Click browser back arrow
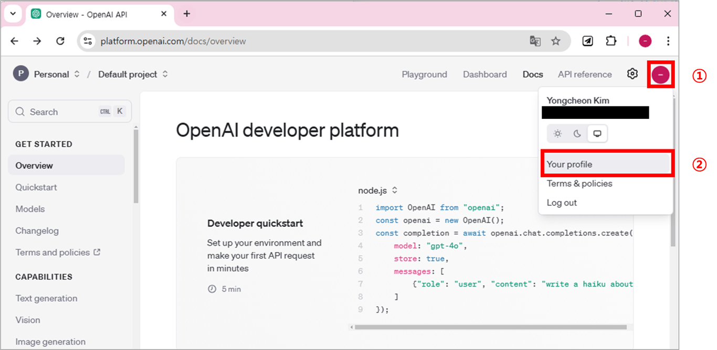 click(15, 41)
